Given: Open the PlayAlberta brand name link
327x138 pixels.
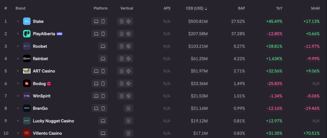Looking at the screenshot, I should 44,34.
